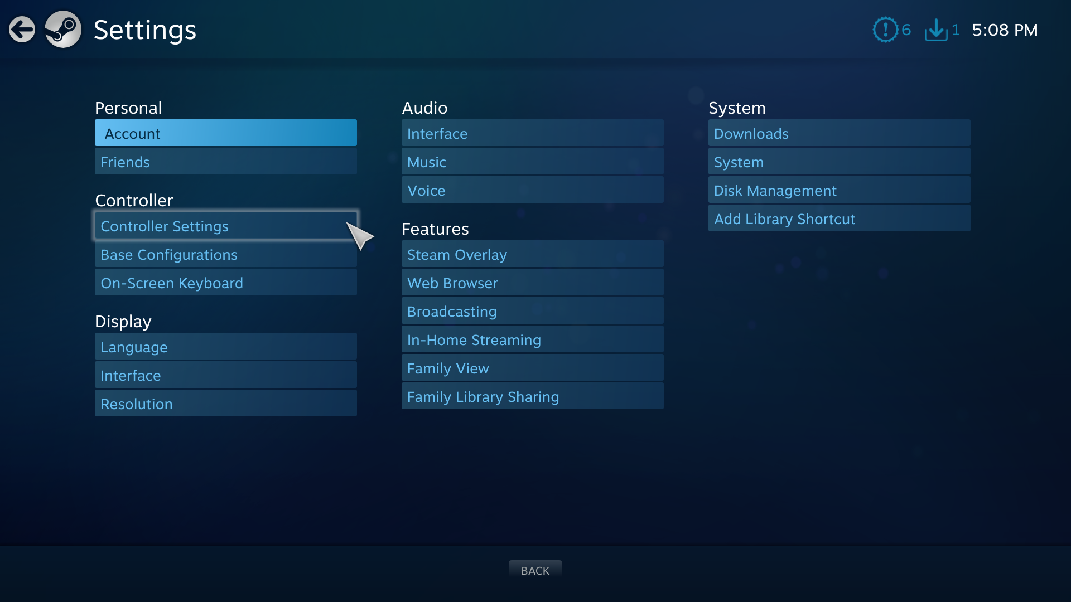Select Resolution under Display section

(226, 404)
